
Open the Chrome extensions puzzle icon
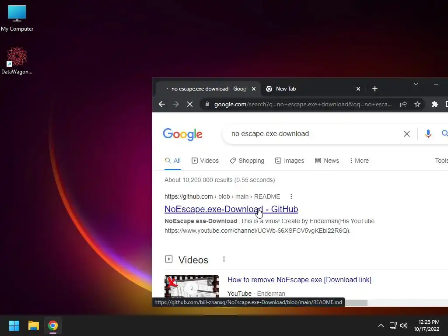(x=434, y=104)
